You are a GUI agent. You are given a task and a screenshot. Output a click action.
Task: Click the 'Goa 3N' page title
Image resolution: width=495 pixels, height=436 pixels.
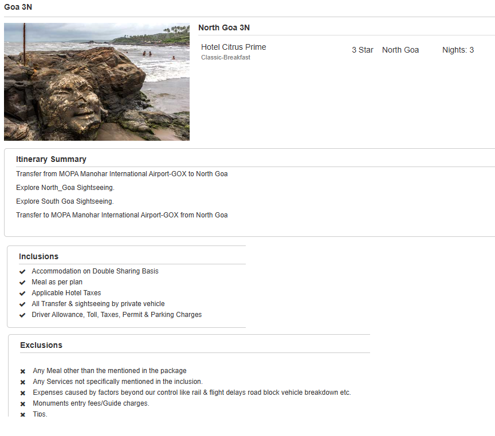18,7
